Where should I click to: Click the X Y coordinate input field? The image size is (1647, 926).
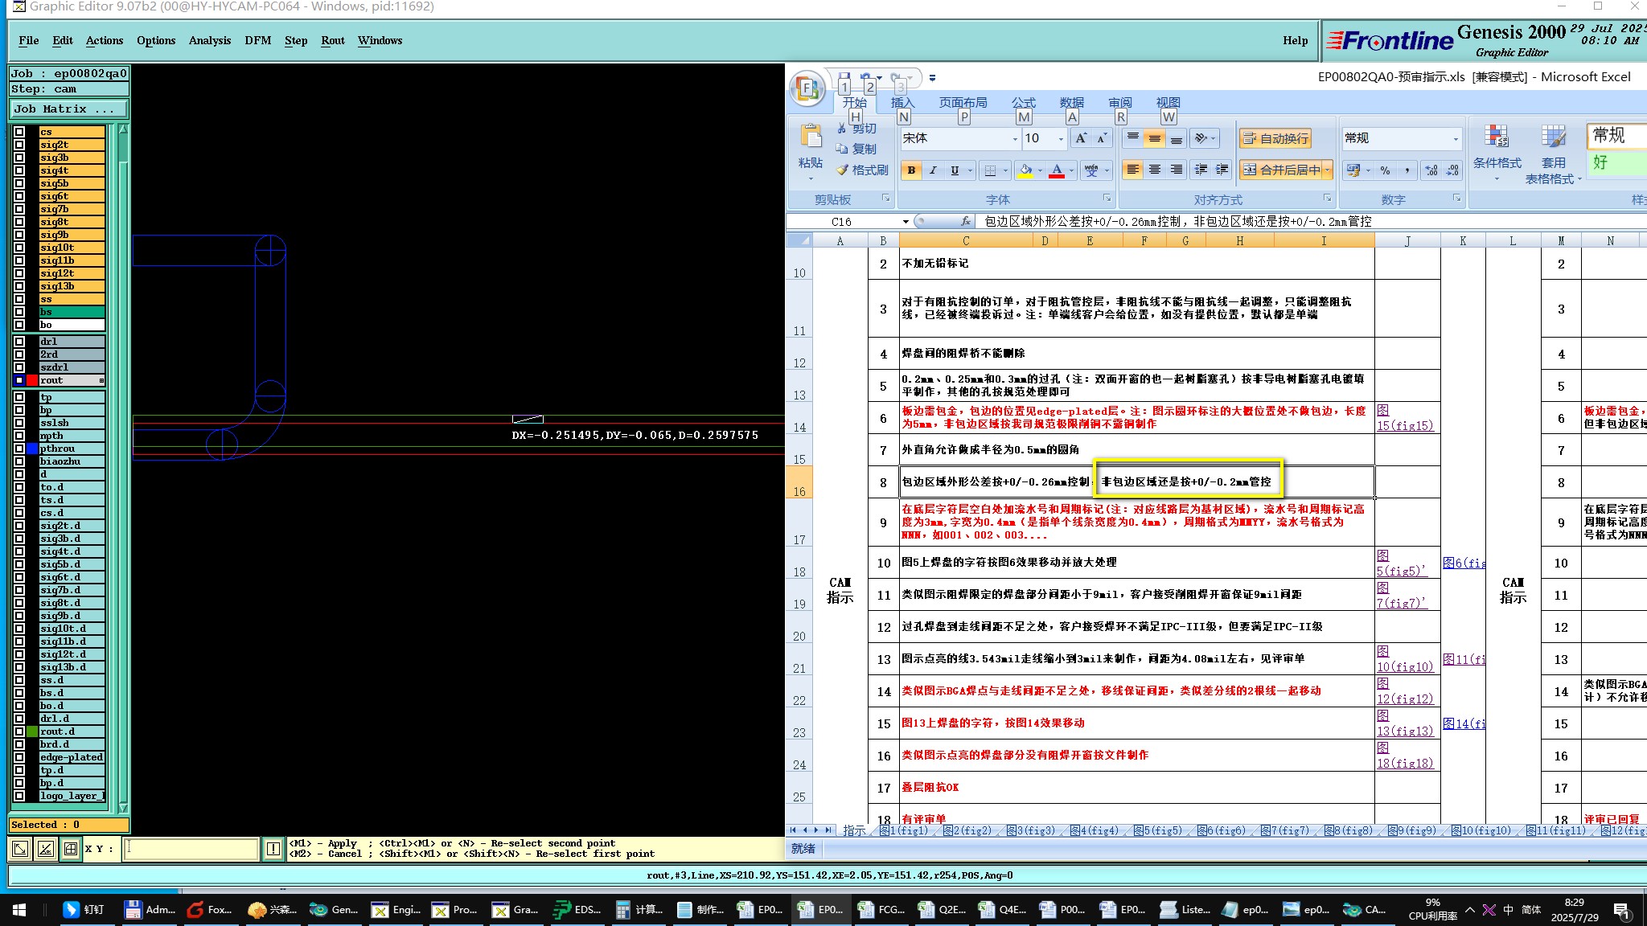coord(191,849)
